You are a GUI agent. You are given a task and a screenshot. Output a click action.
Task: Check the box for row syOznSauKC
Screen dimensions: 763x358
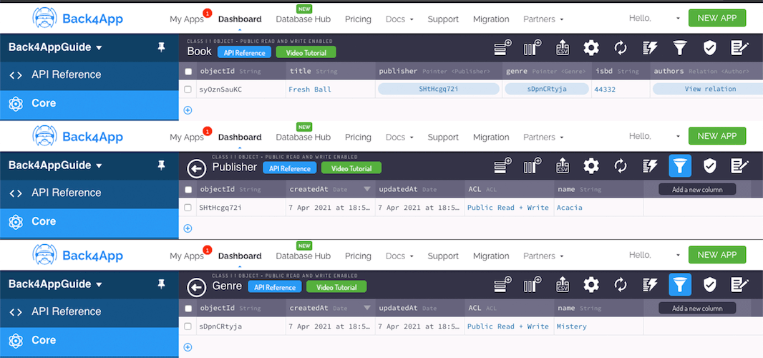pos(188,89)
